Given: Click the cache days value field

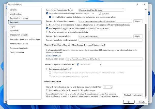Looking at the screenshot, I should pyautogui.click(x=106, y=87).
